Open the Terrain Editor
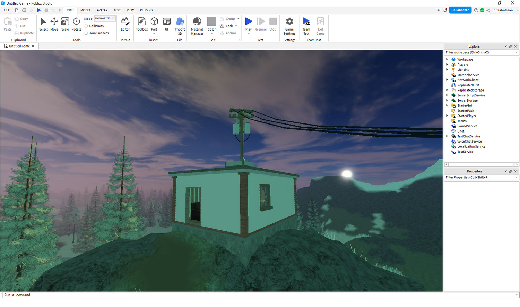 click(125, 24)
